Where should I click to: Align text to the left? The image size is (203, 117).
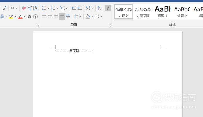click(x=44, y=16)
